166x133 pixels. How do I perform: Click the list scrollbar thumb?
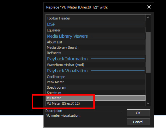148,52
